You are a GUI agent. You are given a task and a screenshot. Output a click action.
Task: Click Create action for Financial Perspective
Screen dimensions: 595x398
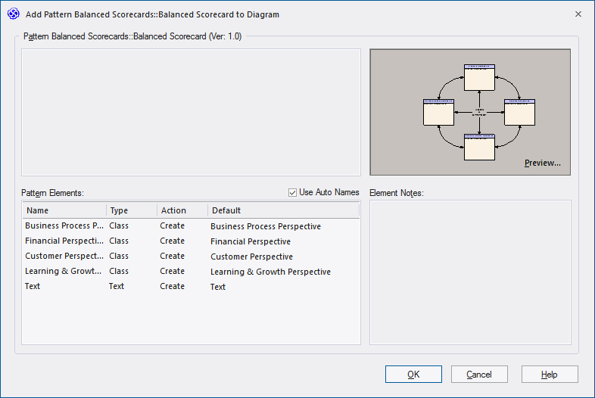pyautogui.click(x=173, y=241)
